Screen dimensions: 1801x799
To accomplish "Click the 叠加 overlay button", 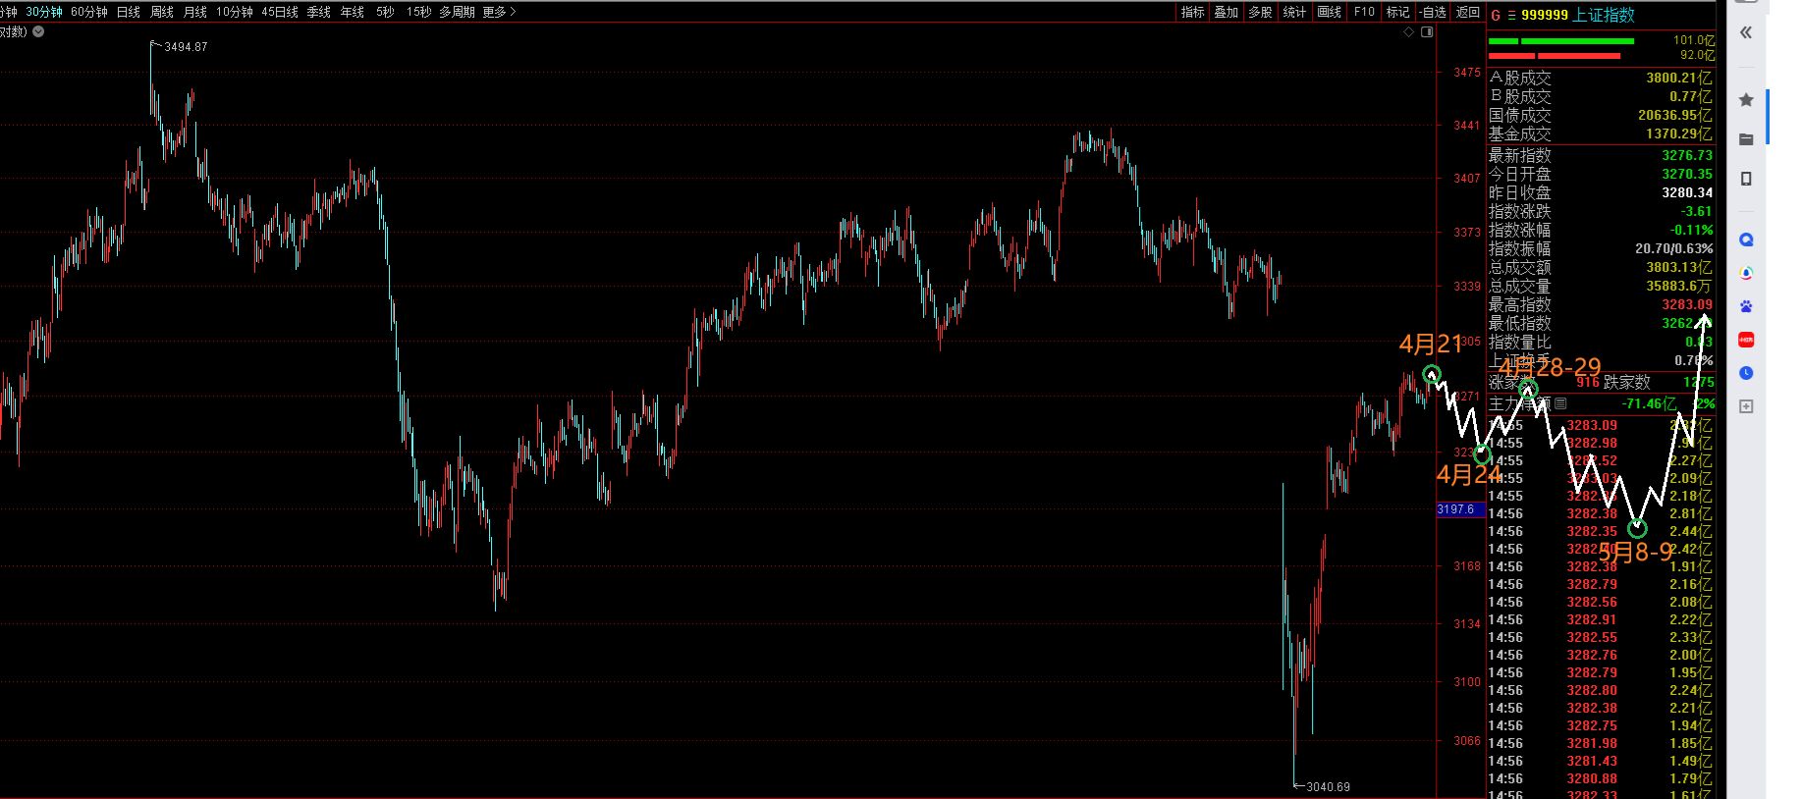I will (1227, 12).
